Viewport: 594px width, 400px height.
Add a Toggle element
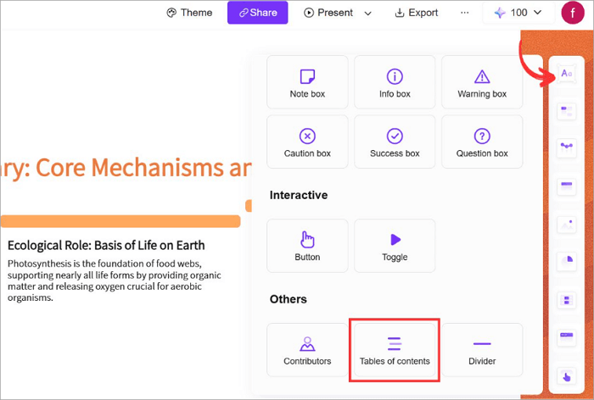tap(395, 246)
